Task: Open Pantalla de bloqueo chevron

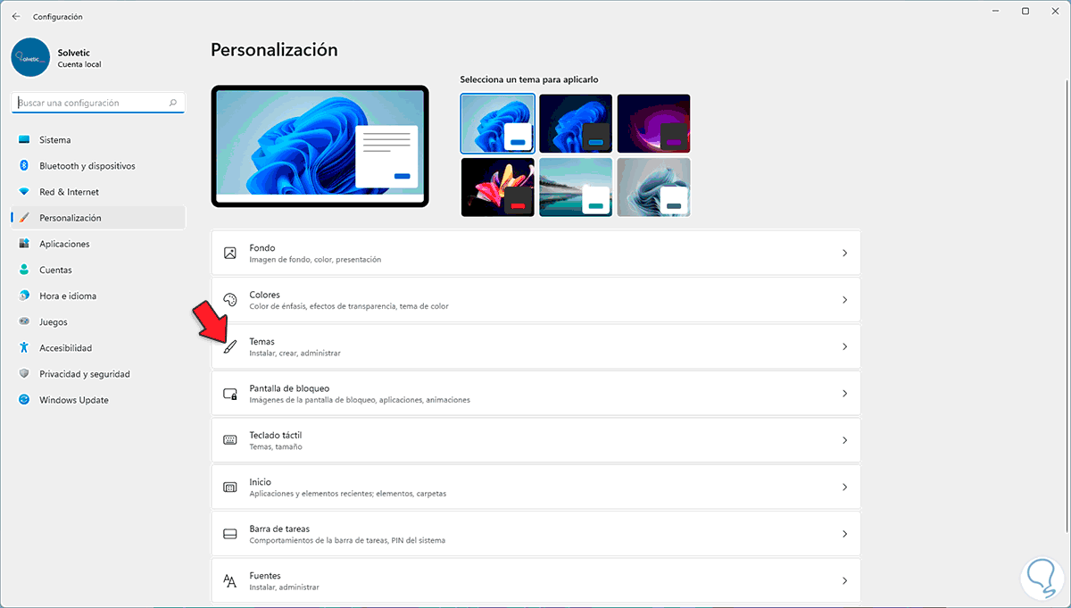Action: pyautogui.click(x=844, y=394)
